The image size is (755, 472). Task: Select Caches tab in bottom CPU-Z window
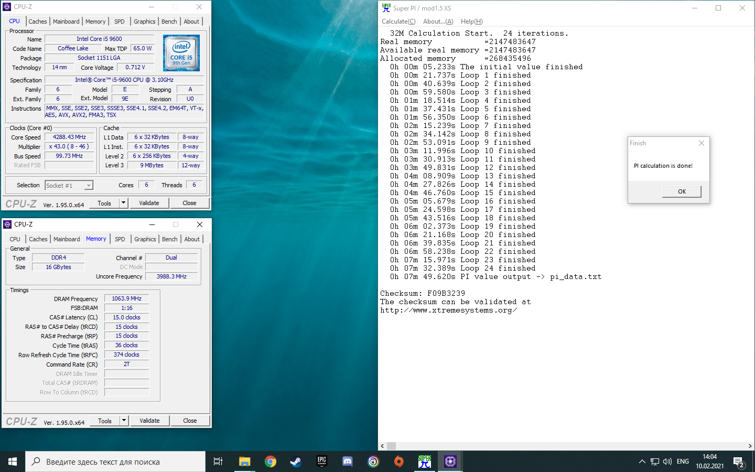pos(38,239)
